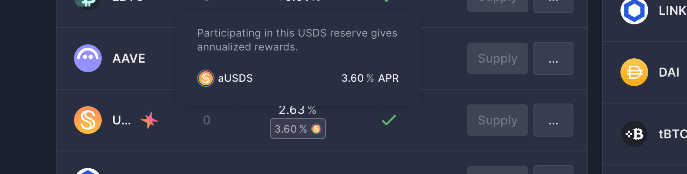Click the small coin icon in the 3.60% badge

pos(316,129)
